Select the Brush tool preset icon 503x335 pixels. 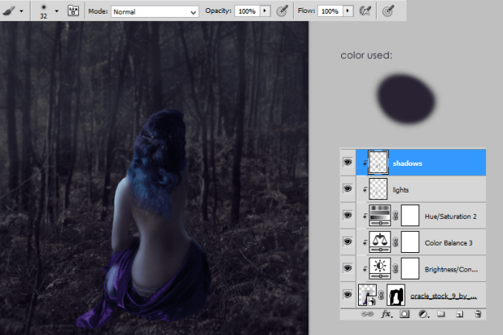(x=9, y=11)
